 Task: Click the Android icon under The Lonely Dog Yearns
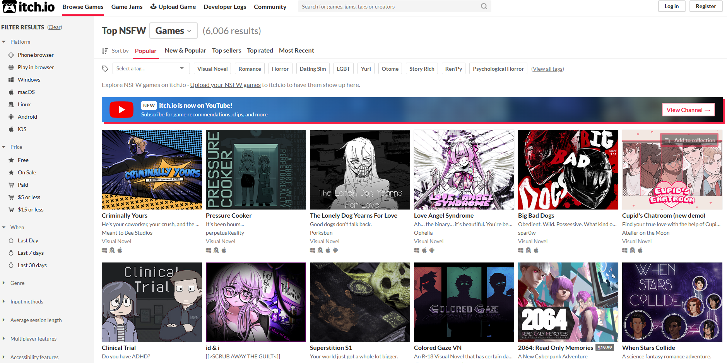click(x=335, y=250)
